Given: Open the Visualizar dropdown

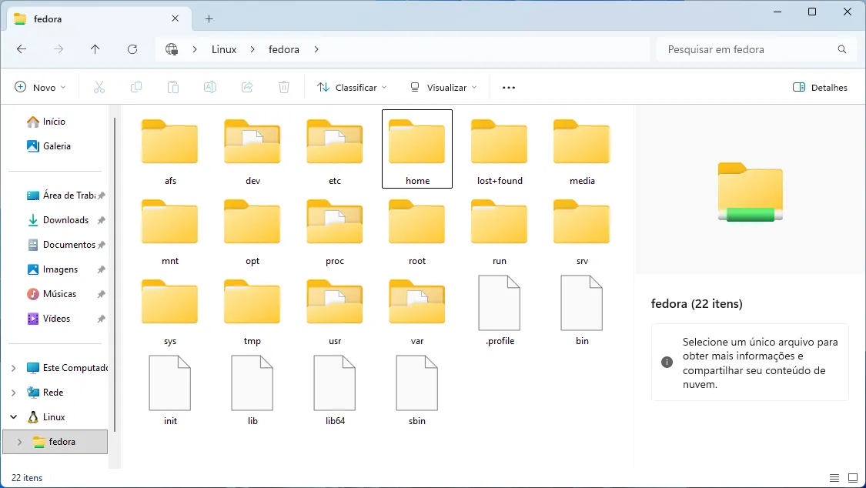Looking at the screenshot, I should (443, 87).
